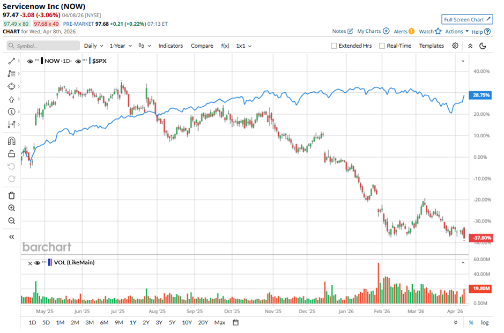Click the 28.75% SPX price label
Image resolution: width=504 pixels, height=333 pixels.
pyautogui.click(x=481, y=95)
